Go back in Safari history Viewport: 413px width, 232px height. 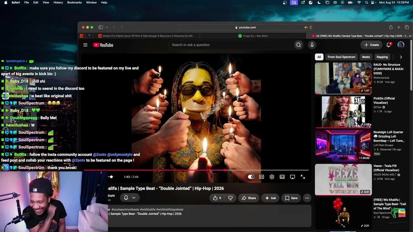click(114, 27)
